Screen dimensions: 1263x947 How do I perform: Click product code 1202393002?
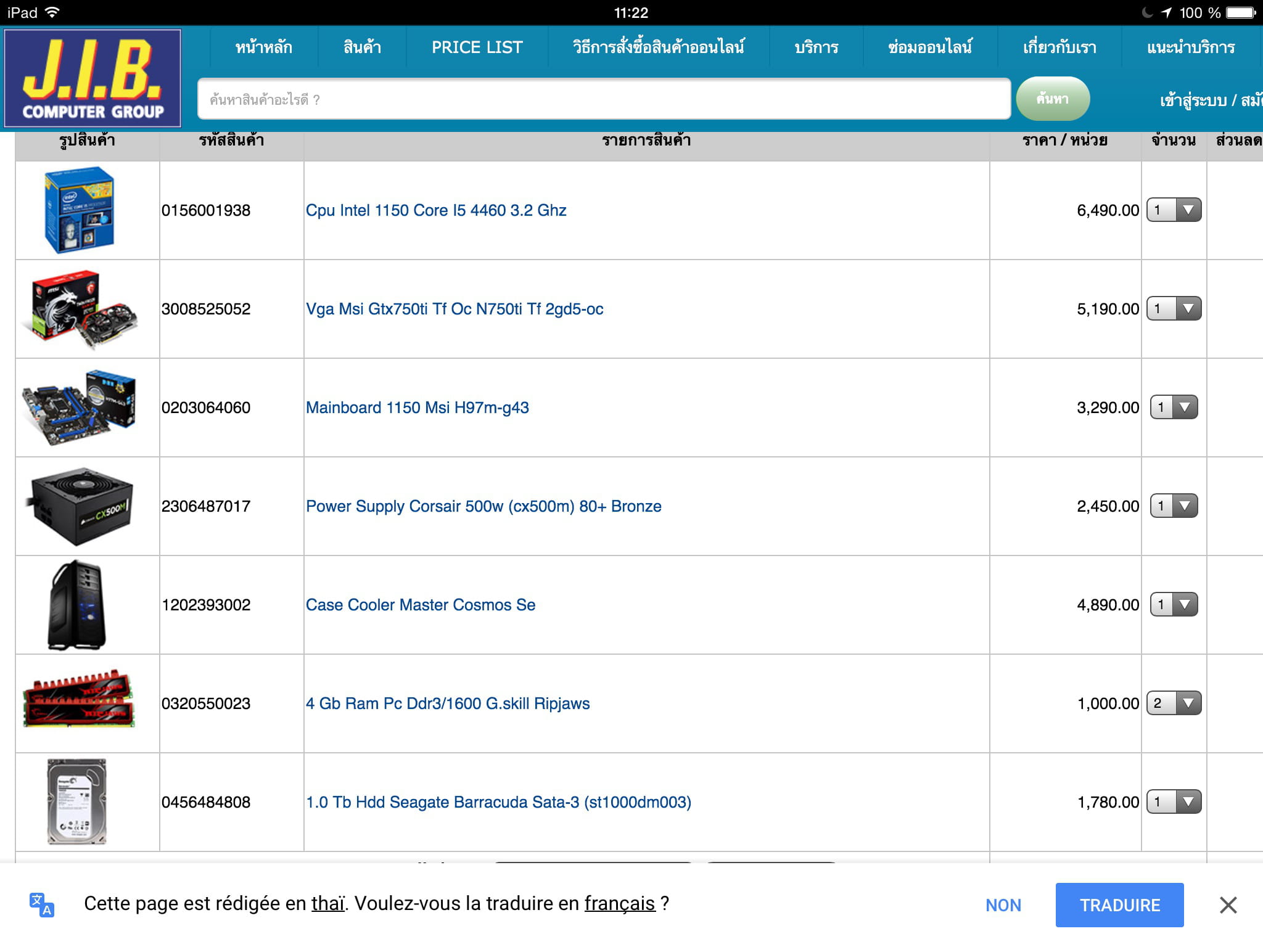[206, 605]
